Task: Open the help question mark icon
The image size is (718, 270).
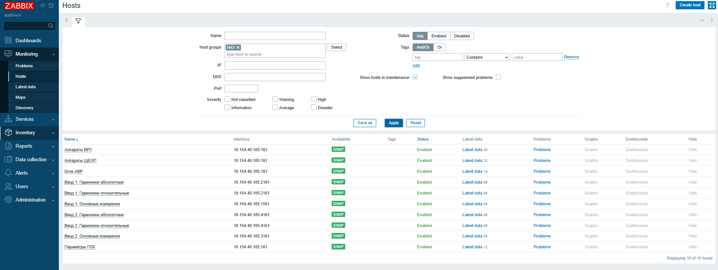Action: (x=667, y=5)
